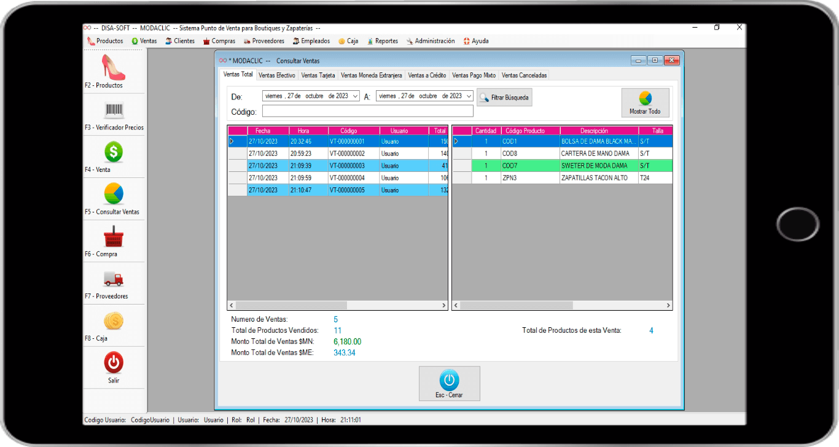Select sale row VT-000000004
The height and width of the screenshot is (447, 839).
click(x=338, y=178)
